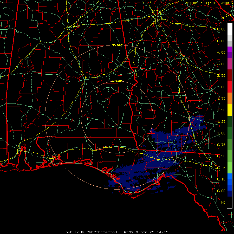Click the 2.50 legend value

coord(221,75)
